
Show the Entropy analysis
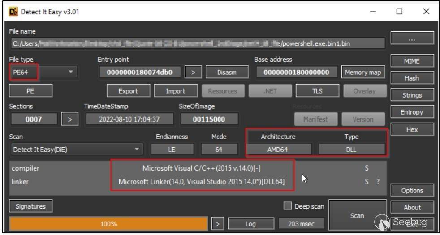pyautogui.click(x=412, y=112)
